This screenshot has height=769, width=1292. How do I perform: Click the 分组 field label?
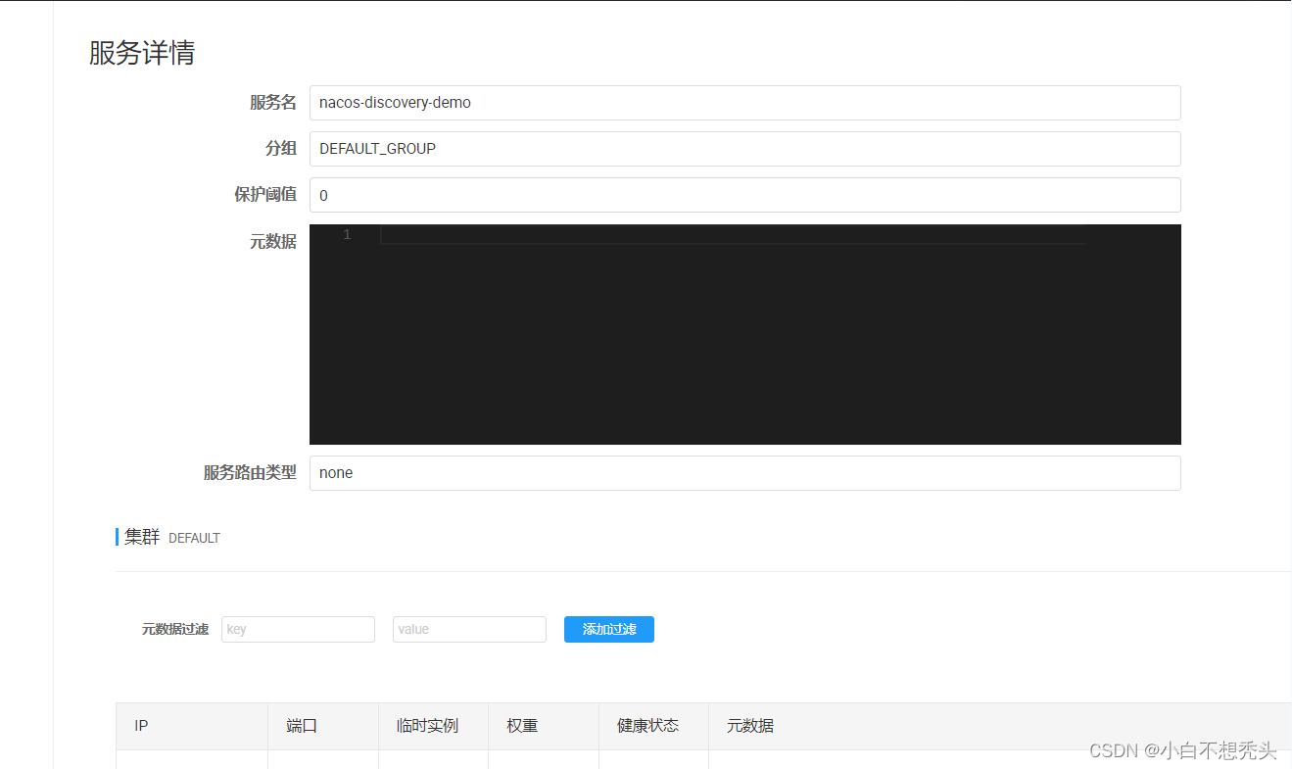281,149
